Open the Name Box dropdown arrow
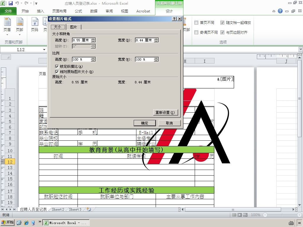This screenshot has height=227, width=303. click(x=44, y=50)
